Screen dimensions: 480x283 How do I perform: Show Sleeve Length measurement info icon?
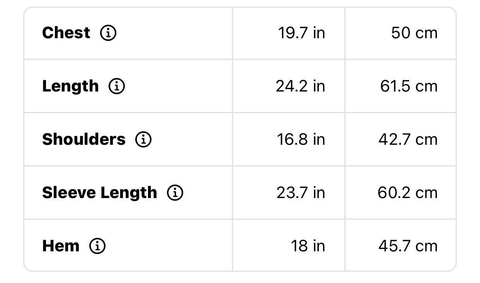[x=175, y=193]
